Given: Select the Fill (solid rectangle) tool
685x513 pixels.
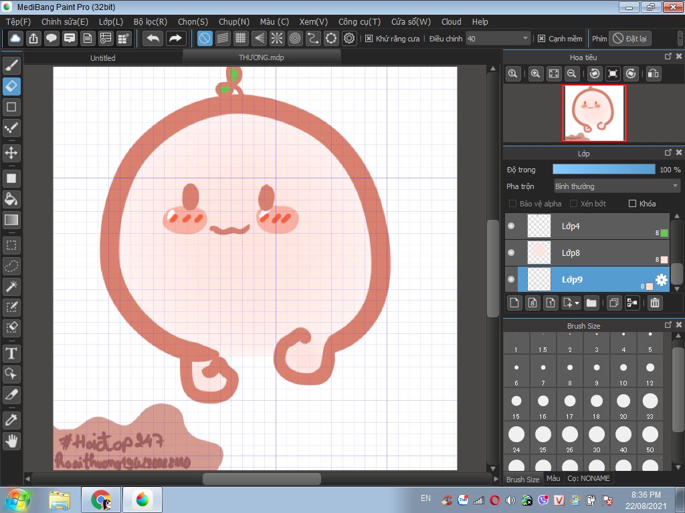Looking at the screenshot, I should [11, 178].
